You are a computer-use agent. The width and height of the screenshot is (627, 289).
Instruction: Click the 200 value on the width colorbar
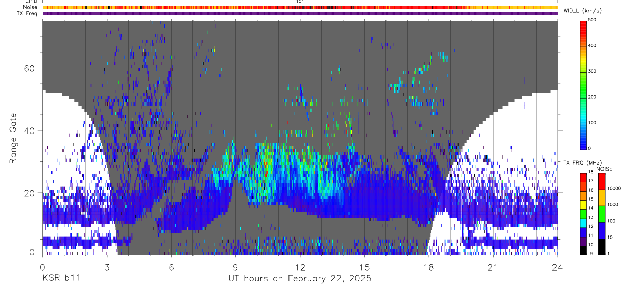point(592,97)
